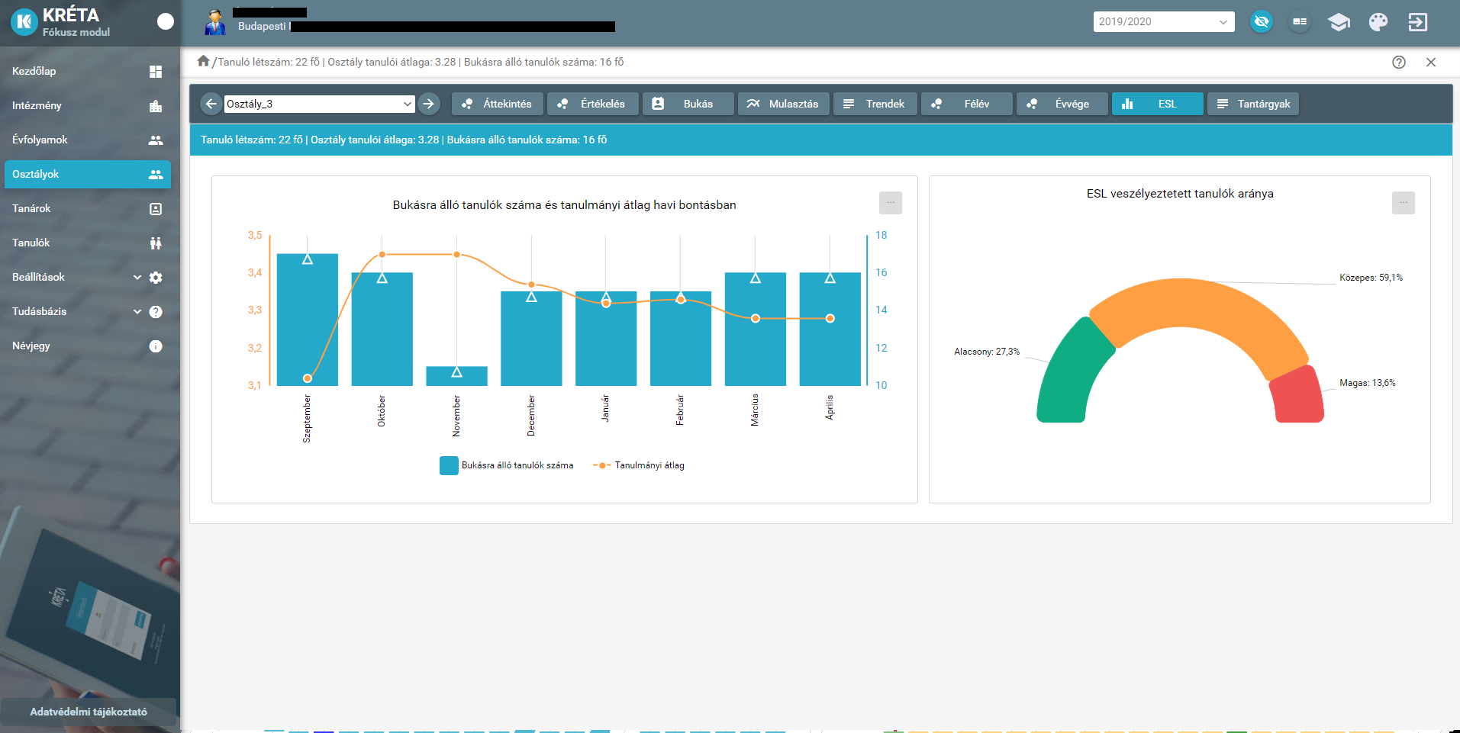Switch to Tantárgyak tab
The image size is (1460, 733).
click(x=1253, y=104)
